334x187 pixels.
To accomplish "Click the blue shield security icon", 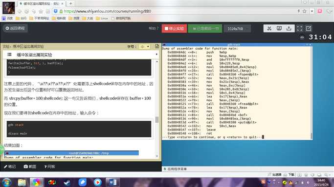I will 56,11.
